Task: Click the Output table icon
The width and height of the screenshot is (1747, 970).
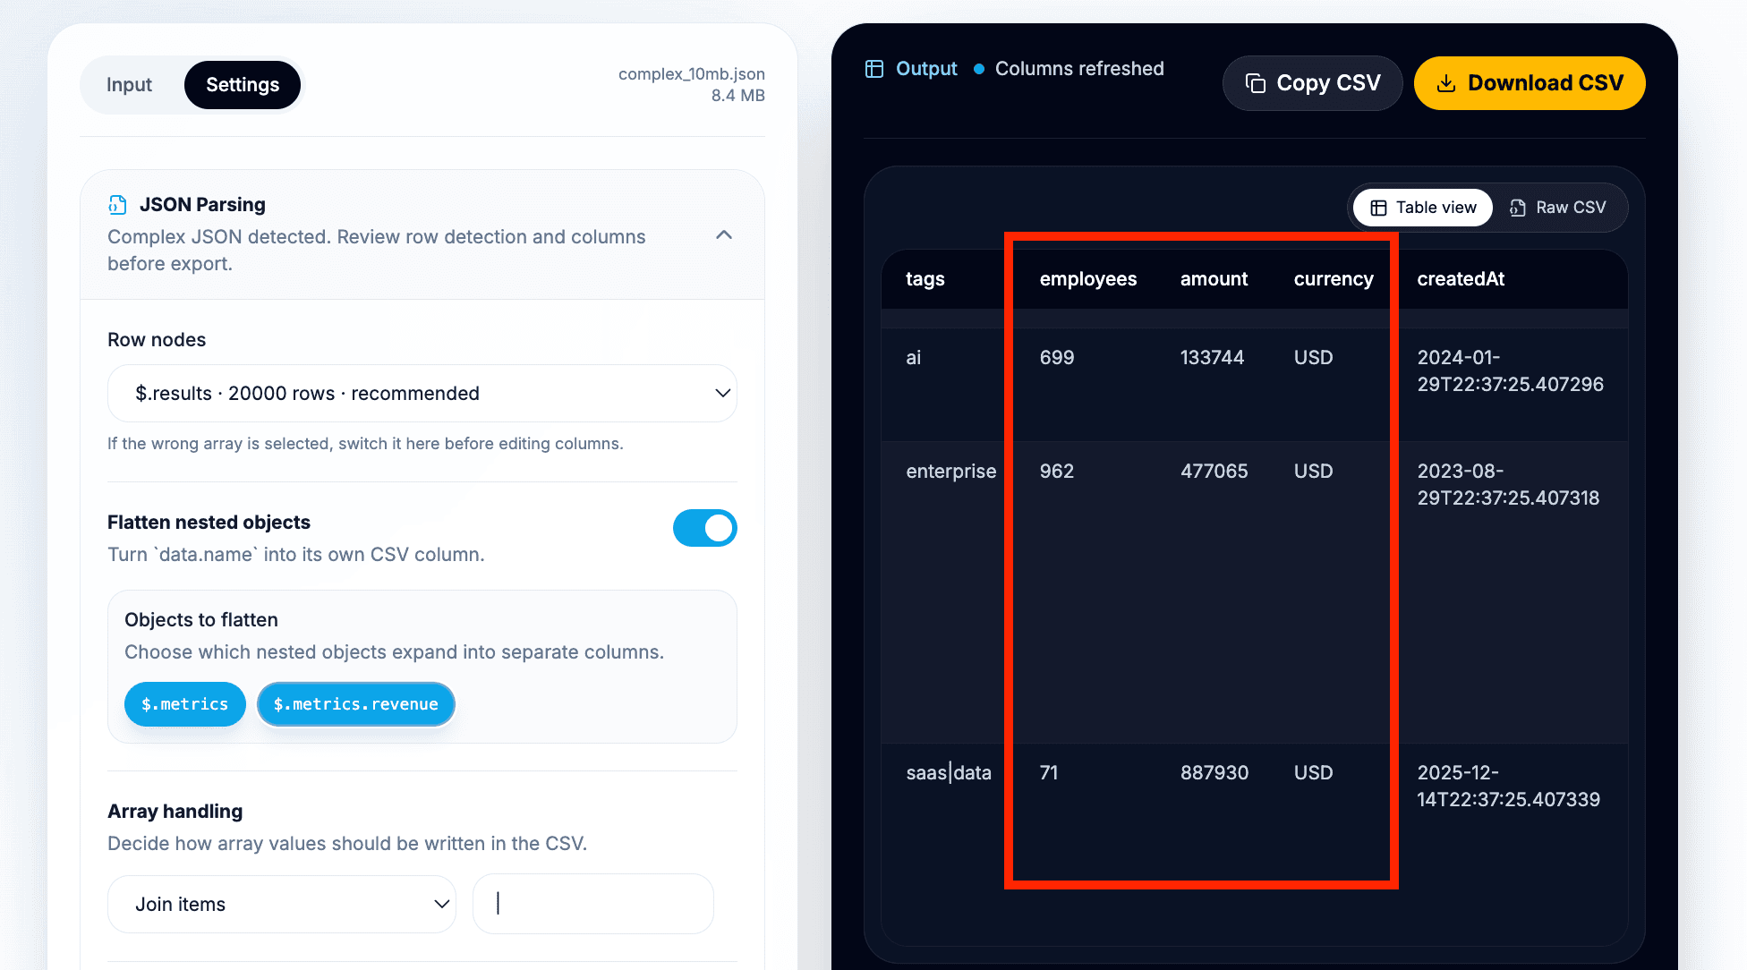Action: pos(874,69)
